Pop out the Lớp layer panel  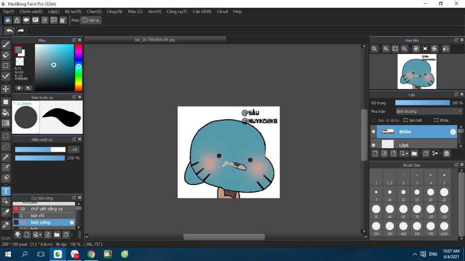click(456, 94)
